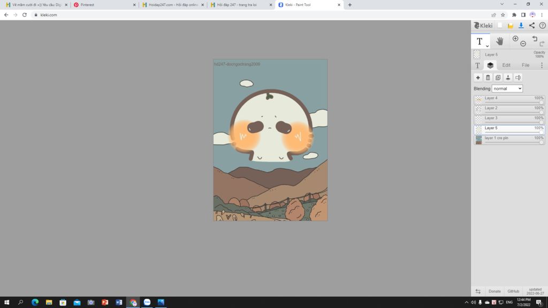Select the Hand pan tool
The height and width of the screenshot is (308, 548).
pos(500,41)
